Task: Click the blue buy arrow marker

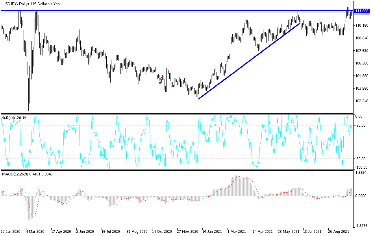Action: point(160,83)
